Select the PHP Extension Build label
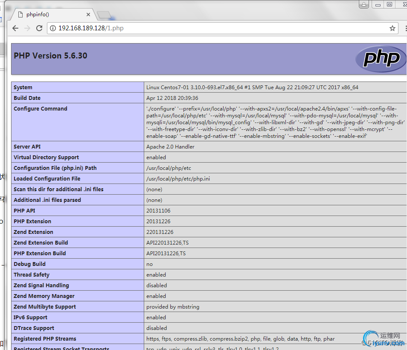The height and width of the screenshot is (350, 407). [x=40, y=254]
